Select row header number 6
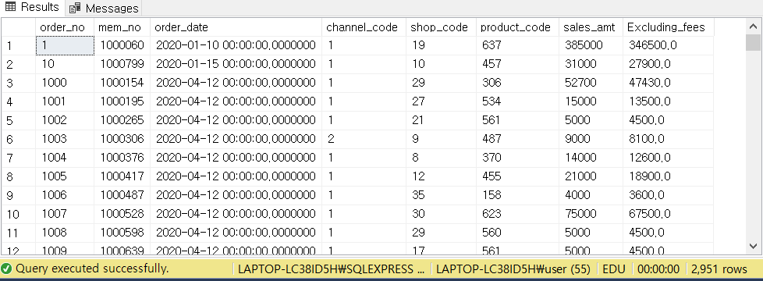Viewport: 763px width, 281px height. click(18, 139)
